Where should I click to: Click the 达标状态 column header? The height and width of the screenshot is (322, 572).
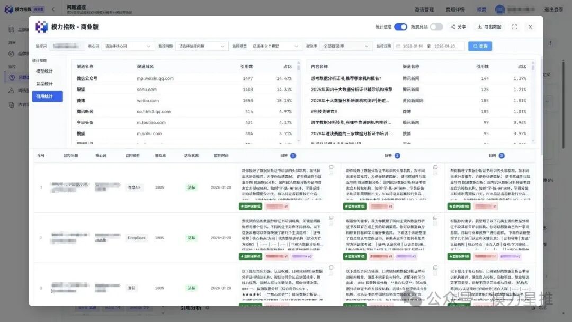[191, 156]
